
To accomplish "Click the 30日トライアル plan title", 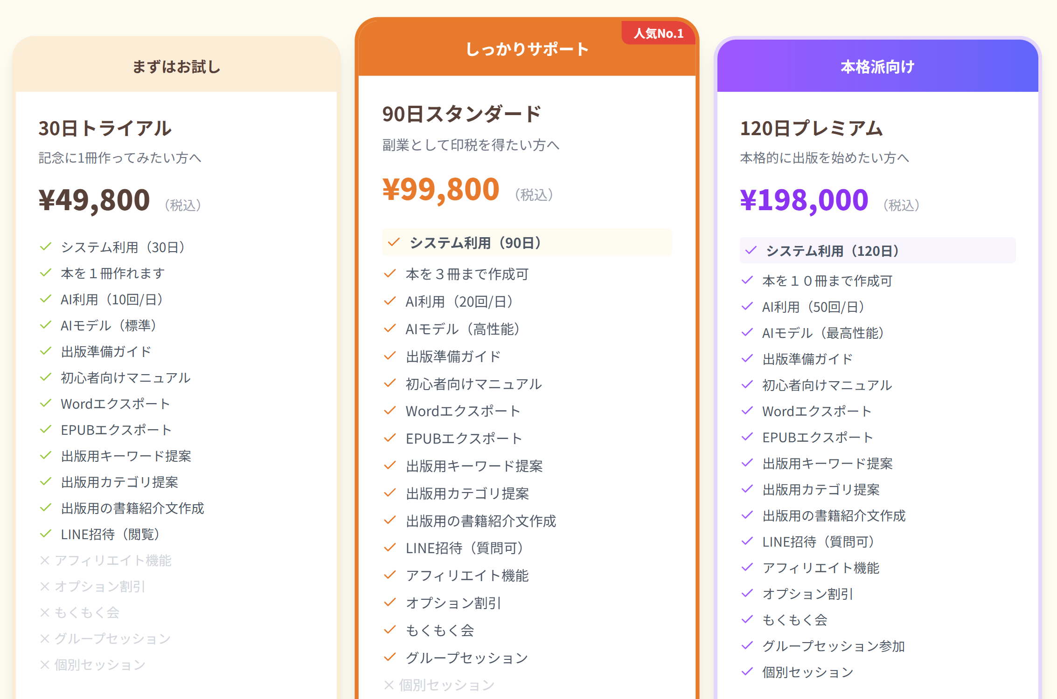I will (105, 128).
